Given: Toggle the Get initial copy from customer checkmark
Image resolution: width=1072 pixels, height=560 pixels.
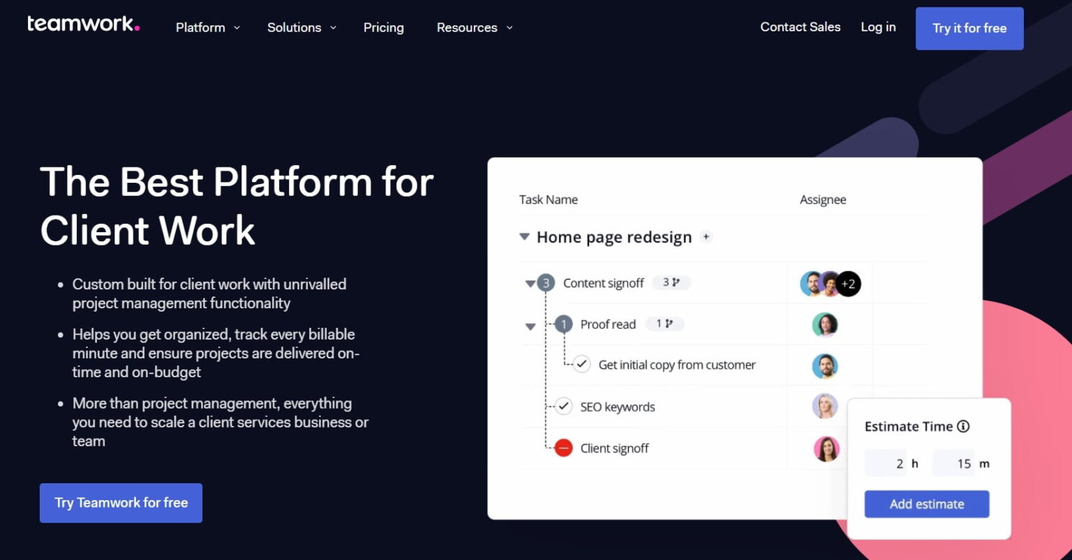Looking at the screenshot, I should (581, 365).
